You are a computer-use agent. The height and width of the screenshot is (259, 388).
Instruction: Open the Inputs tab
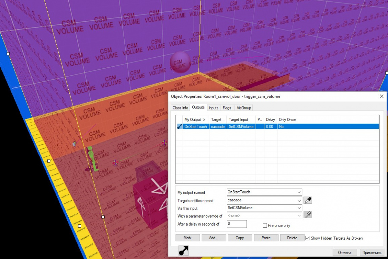[213, 108]
